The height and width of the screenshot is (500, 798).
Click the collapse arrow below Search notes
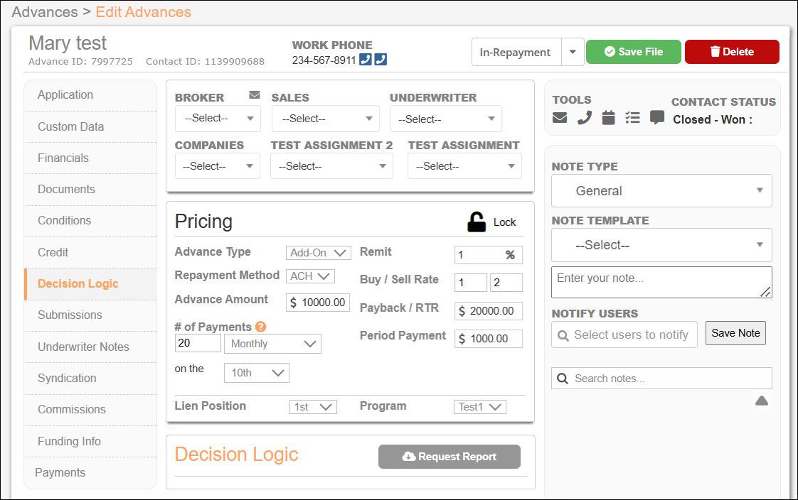pos(761,401)
